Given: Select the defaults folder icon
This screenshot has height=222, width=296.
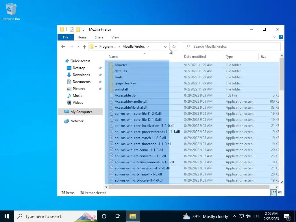Looking at the screenshot, I should click(x=111, y=71).
